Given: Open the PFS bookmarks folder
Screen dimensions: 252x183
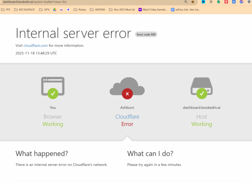Looking at the screenshot, I should pos(6,10).
